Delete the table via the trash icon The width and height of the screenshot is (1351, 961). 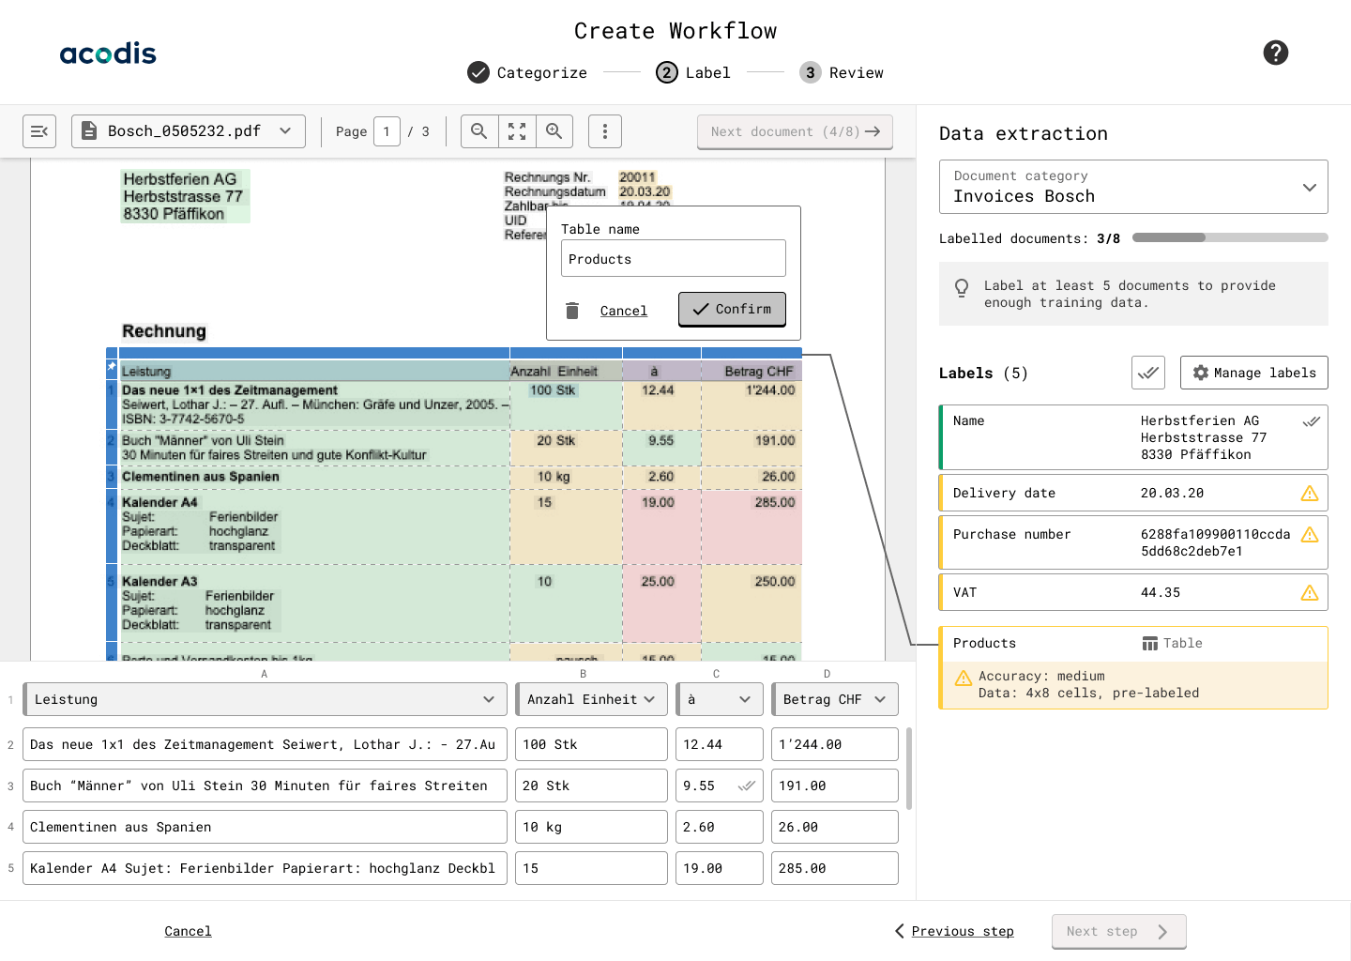572,310
